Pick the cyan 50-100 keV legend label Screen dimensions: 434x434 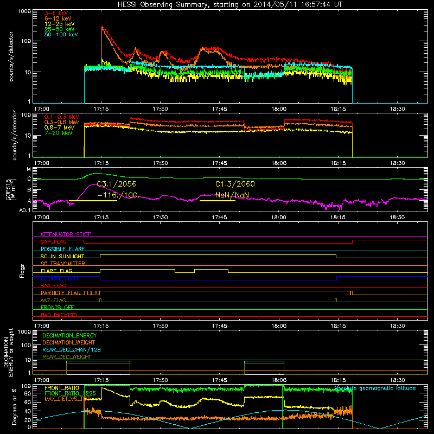point(61,35)
